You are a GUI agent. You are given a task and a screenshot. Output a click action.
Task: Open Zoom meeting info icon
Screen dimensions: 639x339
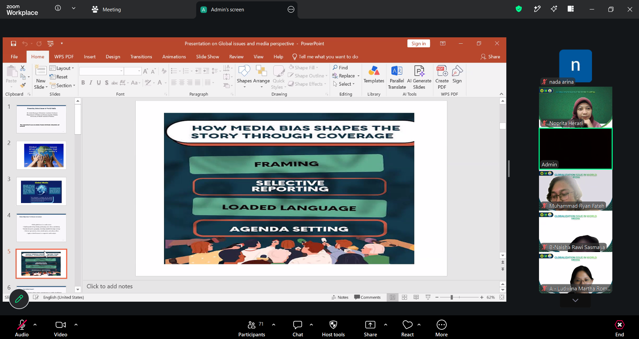pyautogui.click(x=58, y=8)
